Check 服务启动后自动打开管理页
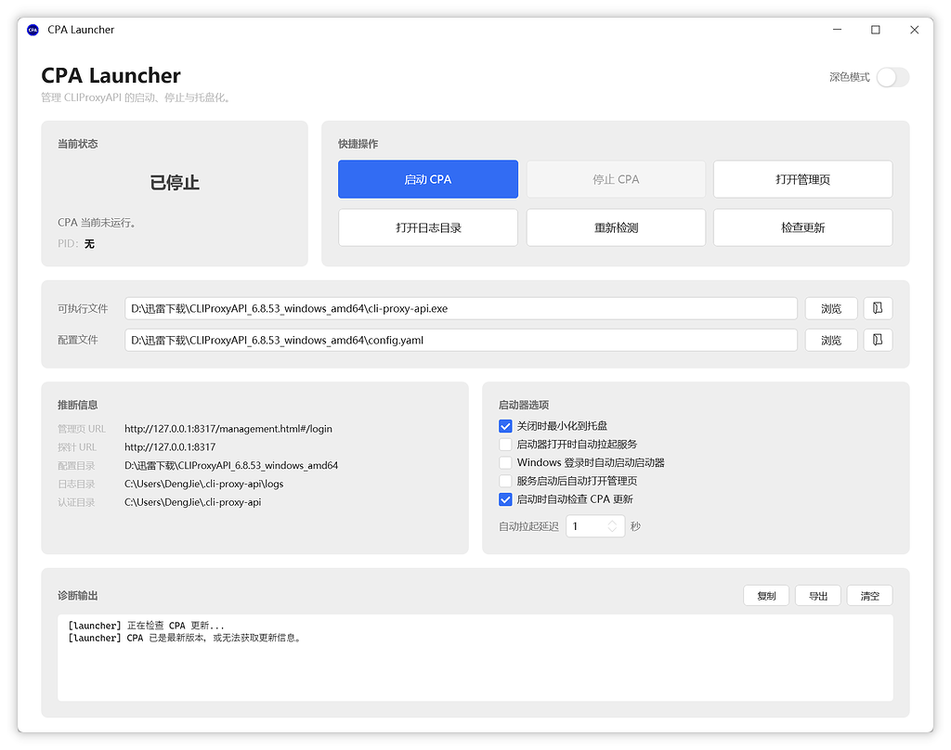Image resolution: width=951 pixels, height=750 pixels. pyautogui.click(x=505, y=481)
